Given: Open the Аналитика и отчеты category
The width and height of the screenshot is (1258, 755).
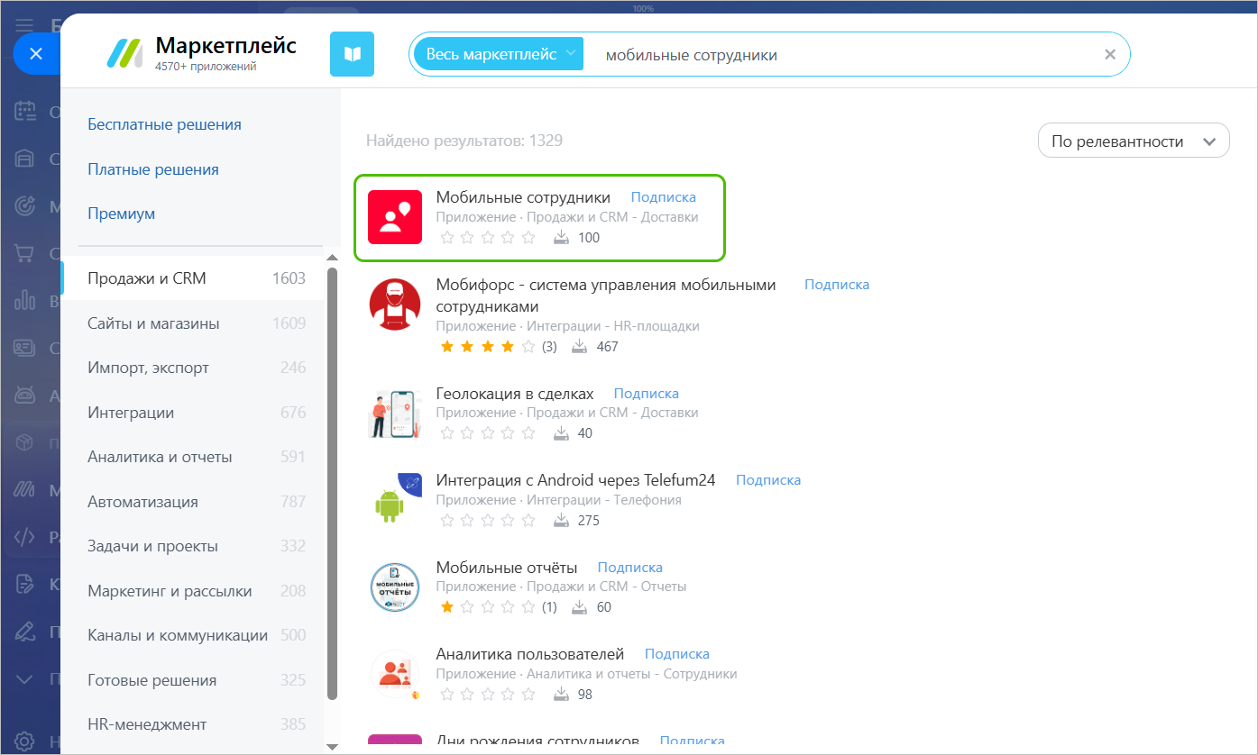Looking at the screenshot, I should (160, 457).
